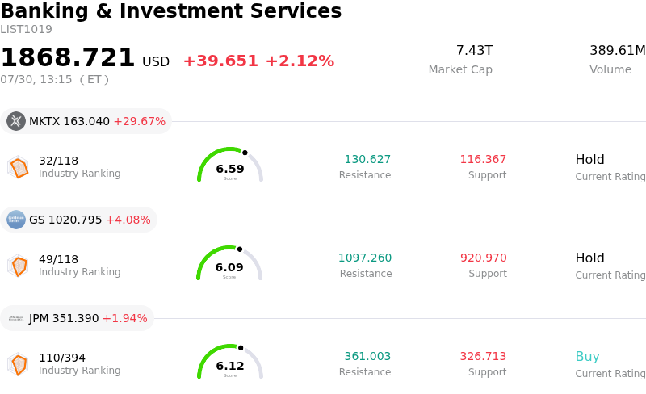Viewport: 646px width, 394px height.
Task: Click the 7.43T Market Cap figure
Action: pyautogui.click(x=474, y=50)
